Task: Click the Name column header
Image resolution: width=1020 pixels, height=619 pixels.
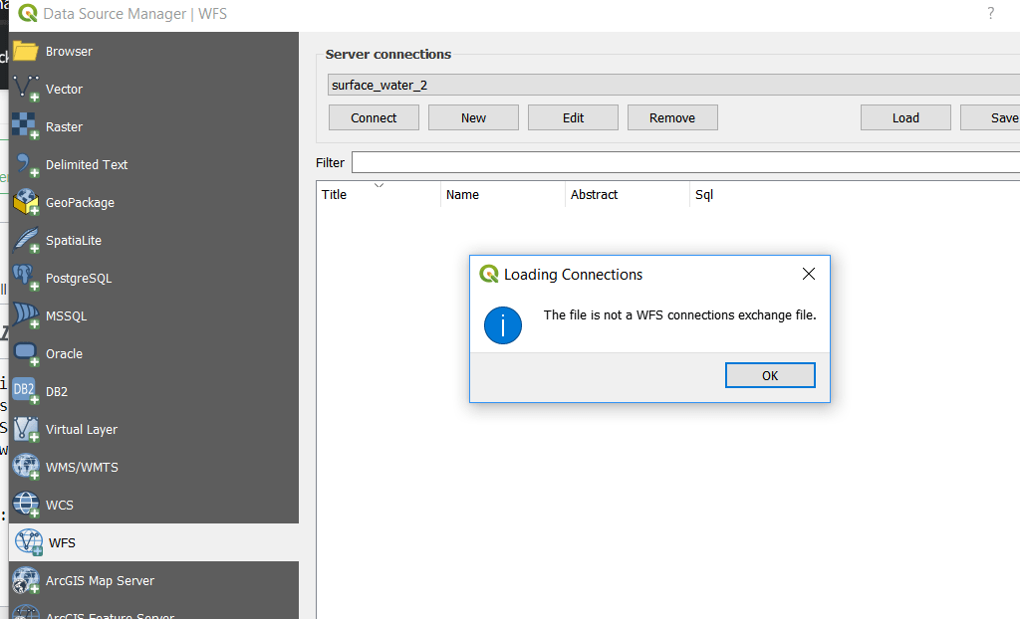Action: tap(462, 194)
